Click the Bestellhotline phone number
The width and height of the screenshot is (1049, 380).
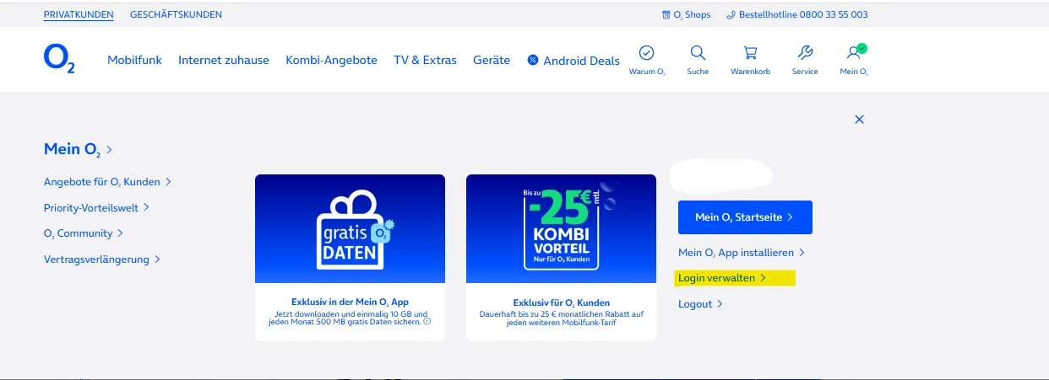pos(797,14)
